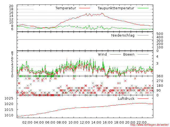The width and height of the screenshot is (170, 127).
Task: Click the 90 wind direction axis value
Action: pyautogui.click(x=159, y=90)
